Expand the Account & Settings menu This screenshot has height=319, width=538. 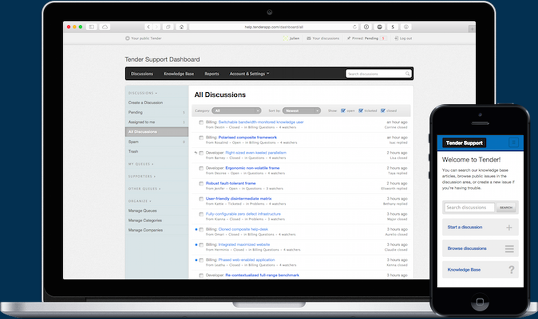pyautogui.click(x=247, y=74)
